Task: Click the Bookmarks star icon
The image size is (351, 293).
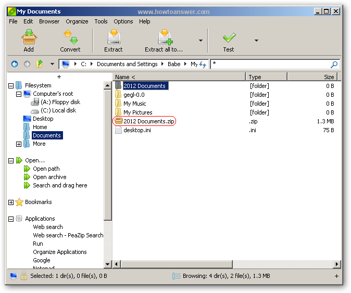Action: click(19, 202)
